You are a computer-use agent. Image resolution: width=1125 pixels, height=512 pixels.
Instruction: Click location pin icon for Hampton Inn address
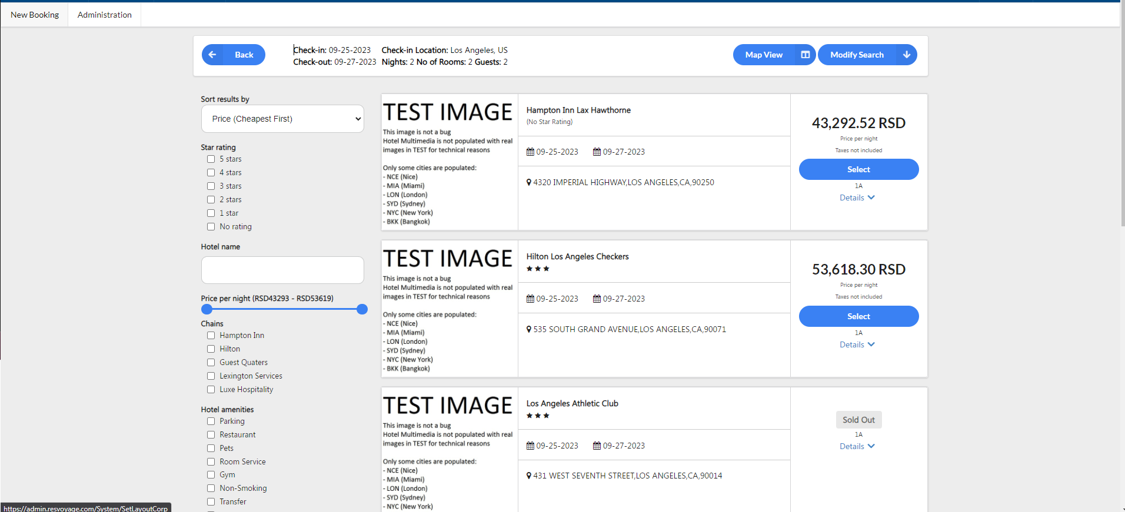(x=529, y=182)
